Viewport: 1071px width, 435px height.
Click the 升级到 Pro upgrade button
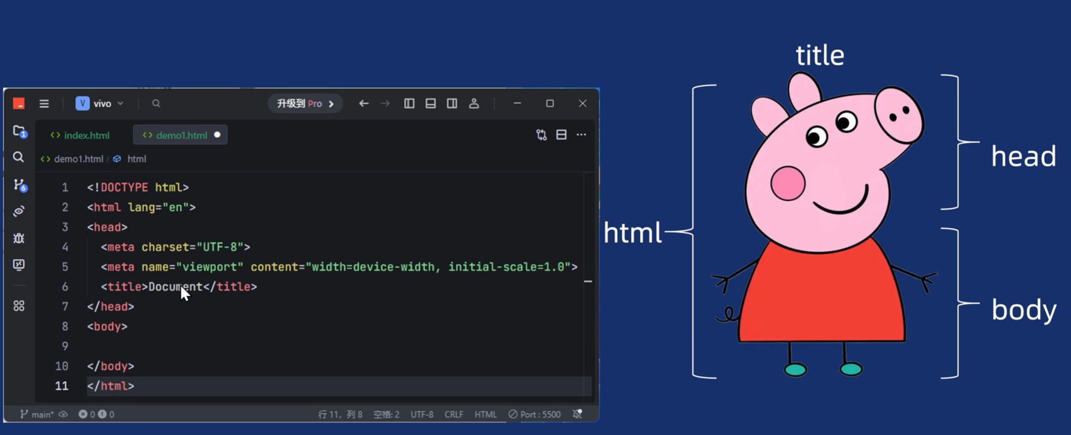(x=305, y=104)
